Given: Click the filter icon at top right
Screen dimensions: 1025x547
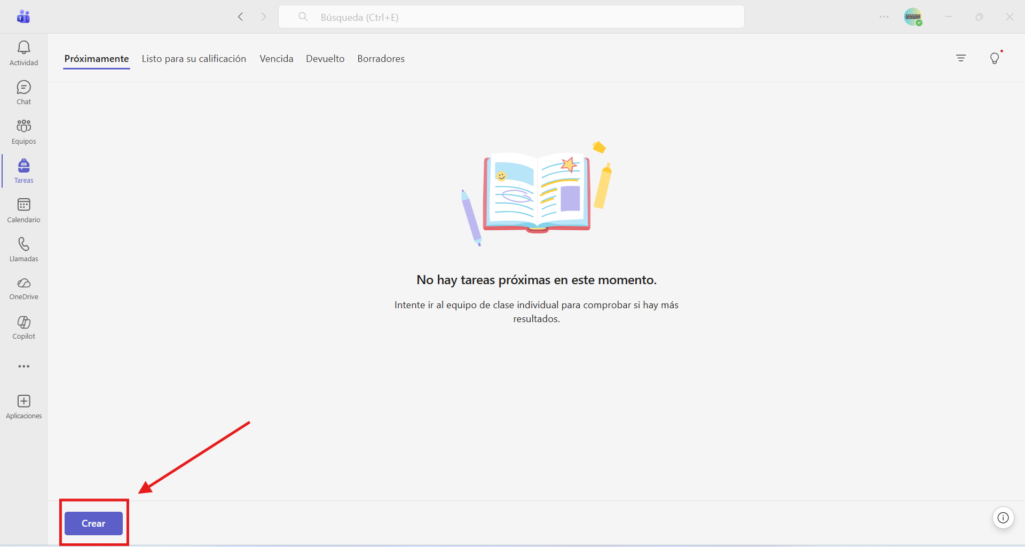Looking at the screenshot, I should tap(961, 58).
